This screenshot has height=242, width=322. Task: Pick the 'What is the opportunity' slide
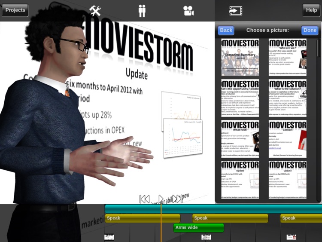[240, 98]
